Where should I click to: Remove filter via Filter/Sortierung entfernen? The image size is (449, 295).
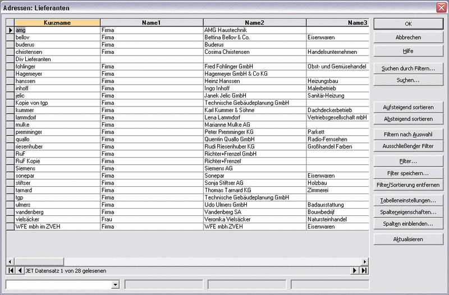[x=409, y=185]
